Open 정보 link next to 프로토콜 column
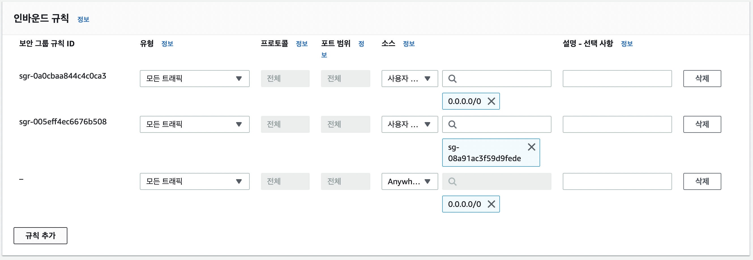The height and width of the screenshot is (260, 753). click(x=302, y=44)
